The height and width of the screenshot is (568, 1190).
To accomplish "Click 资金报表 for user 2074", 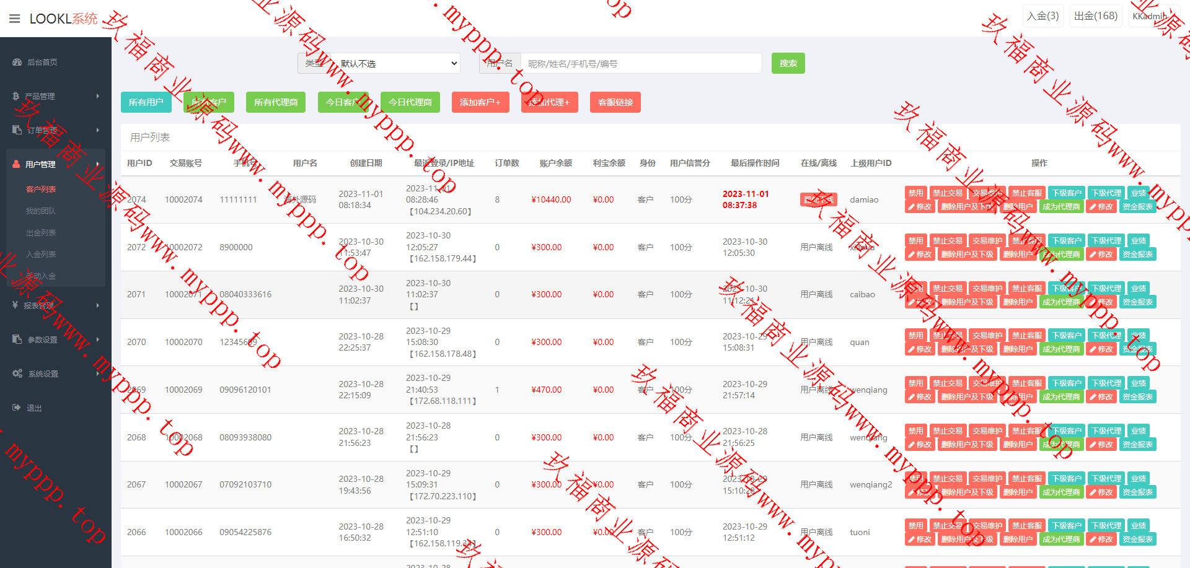I will [x=1138, y=207].
